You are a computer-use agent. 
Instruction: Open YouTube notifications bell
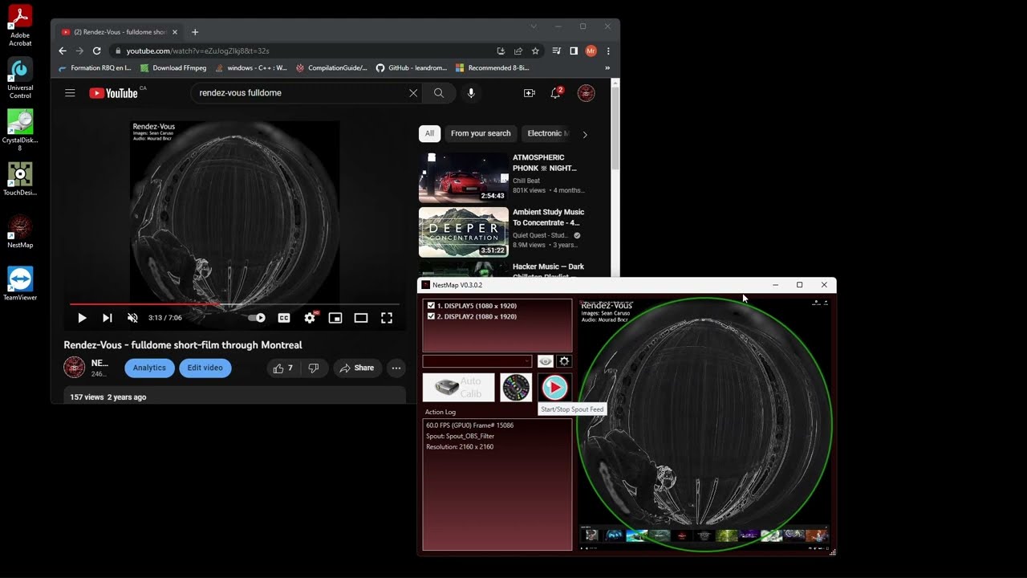click(555, 93)
